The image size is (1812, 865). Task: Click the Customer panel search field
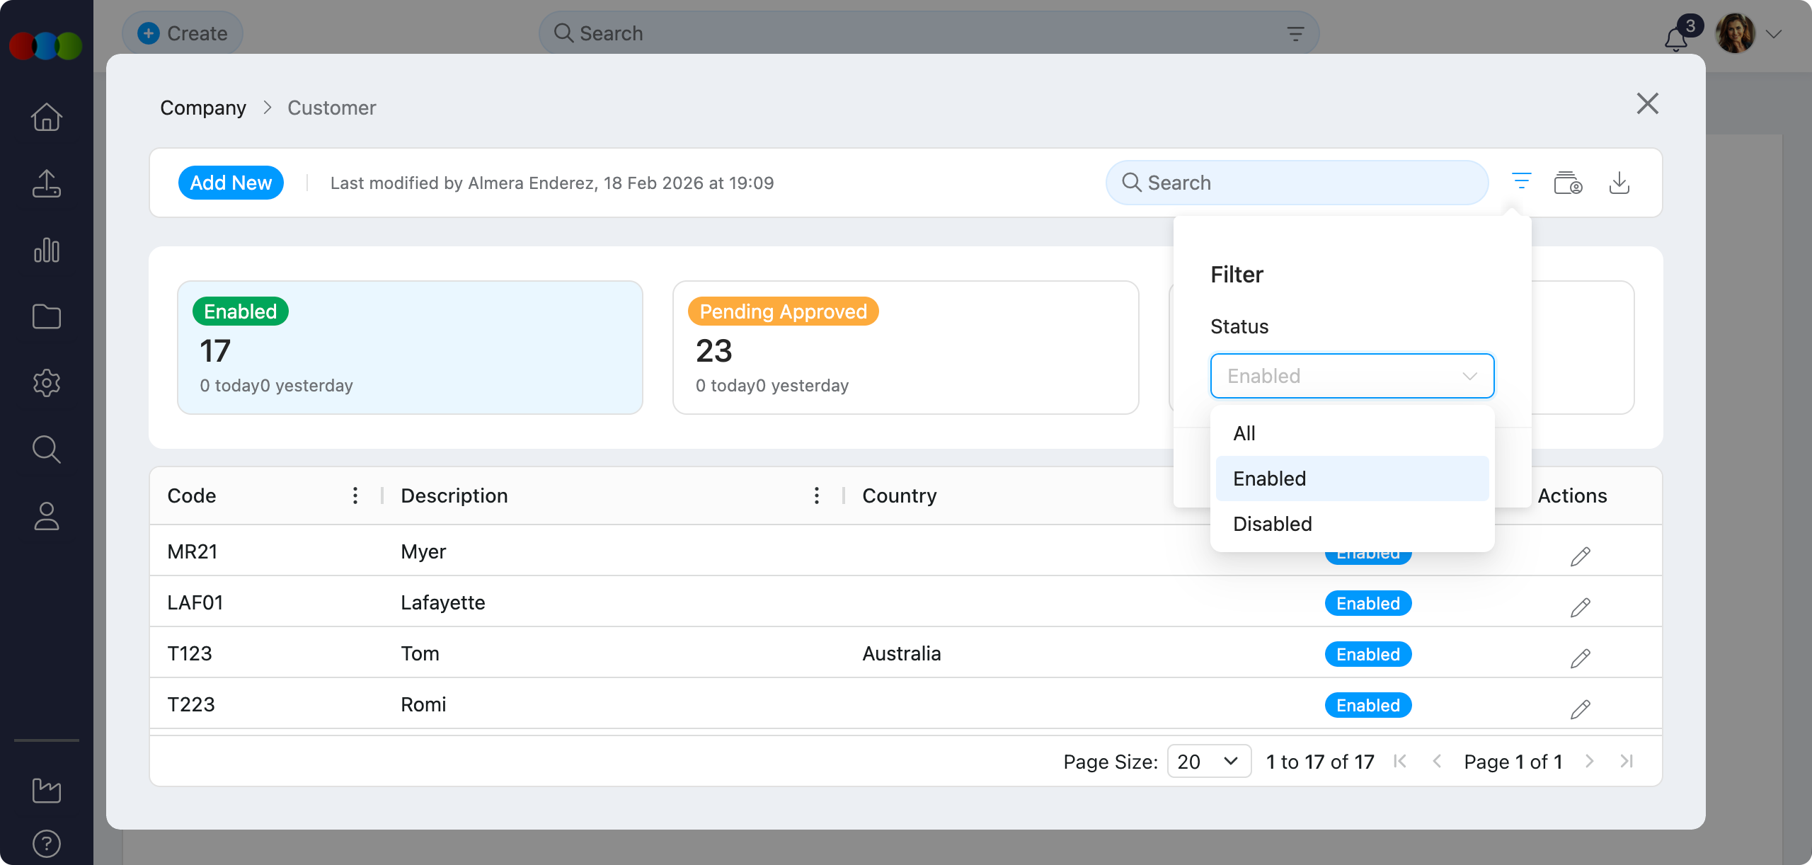point(1297,183)
